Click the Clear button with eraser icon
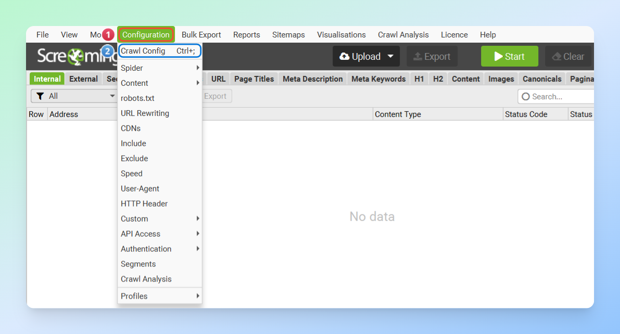 point(568,57)
